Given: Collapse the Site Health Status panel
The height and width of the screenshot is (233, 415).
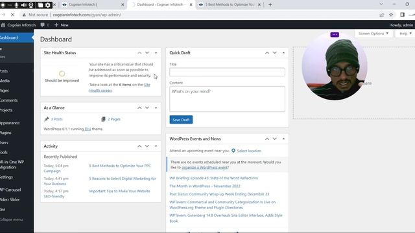Looking at the screenshot, I should point(156,53).
